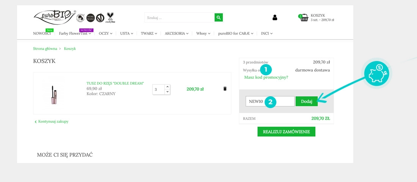Screen dimensions: 417x182
Task: Select the INCI menu item
Action: pyautogui.click(x=267, y=33)
